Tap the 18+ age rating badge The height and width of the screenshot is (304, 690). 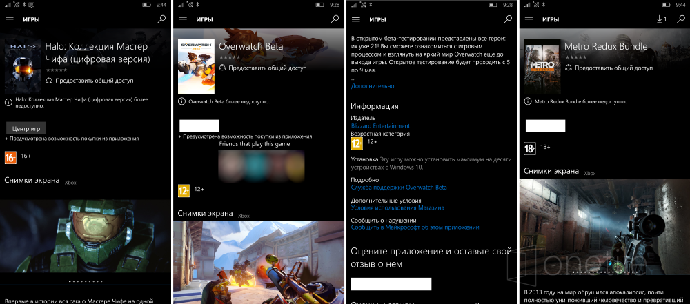(530, 148)
